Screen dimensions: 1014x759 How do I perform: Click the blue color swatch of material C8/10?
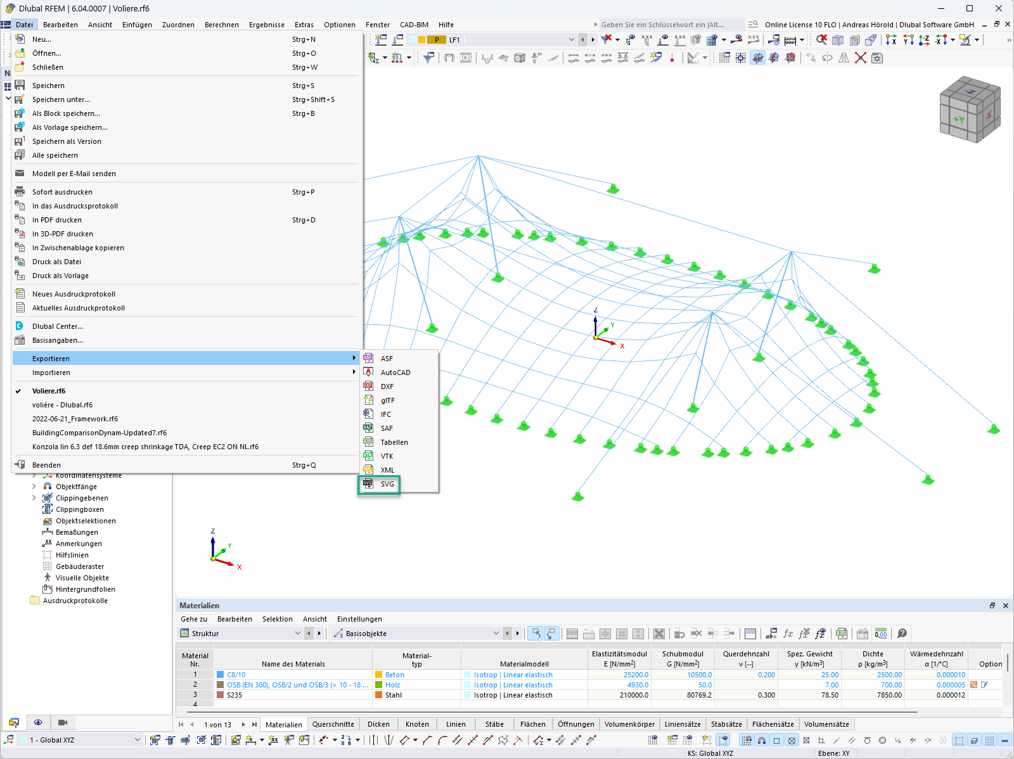pos(221,675)
